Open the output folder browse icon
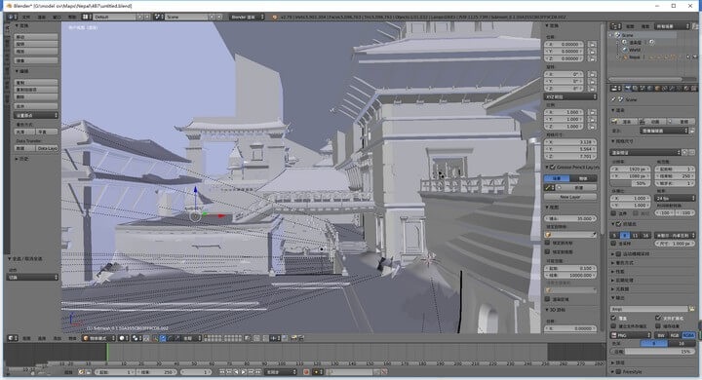The width and height of the screenshot is (702, 380). [x=692, y=309]
